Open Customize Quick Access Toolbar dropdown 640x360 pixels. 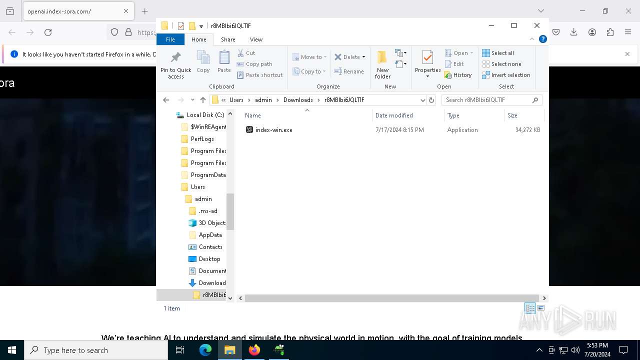[x=201, y=26]
